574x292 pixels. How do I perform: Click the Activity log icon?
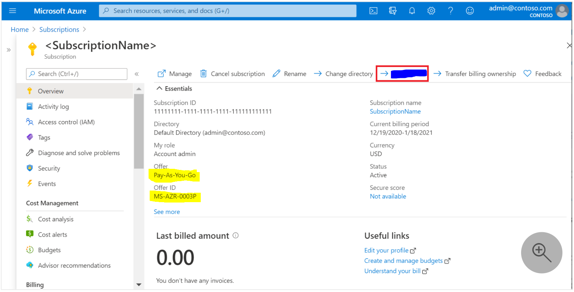click(30, 106)
